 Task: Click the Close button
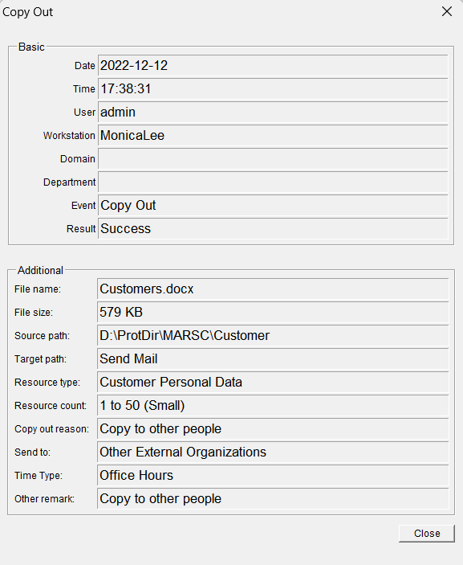click(427, 534)
